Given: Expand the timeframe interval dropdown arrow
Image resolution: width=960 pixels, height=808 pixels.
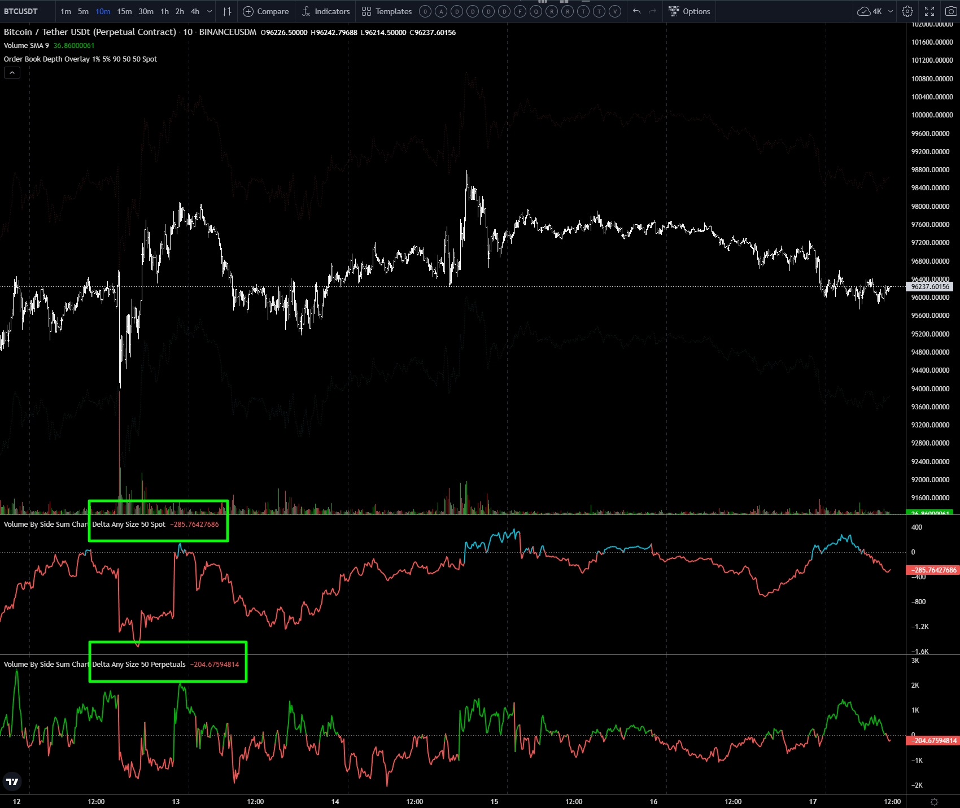Looking at the screenshot, I should (x=210, y=11).
